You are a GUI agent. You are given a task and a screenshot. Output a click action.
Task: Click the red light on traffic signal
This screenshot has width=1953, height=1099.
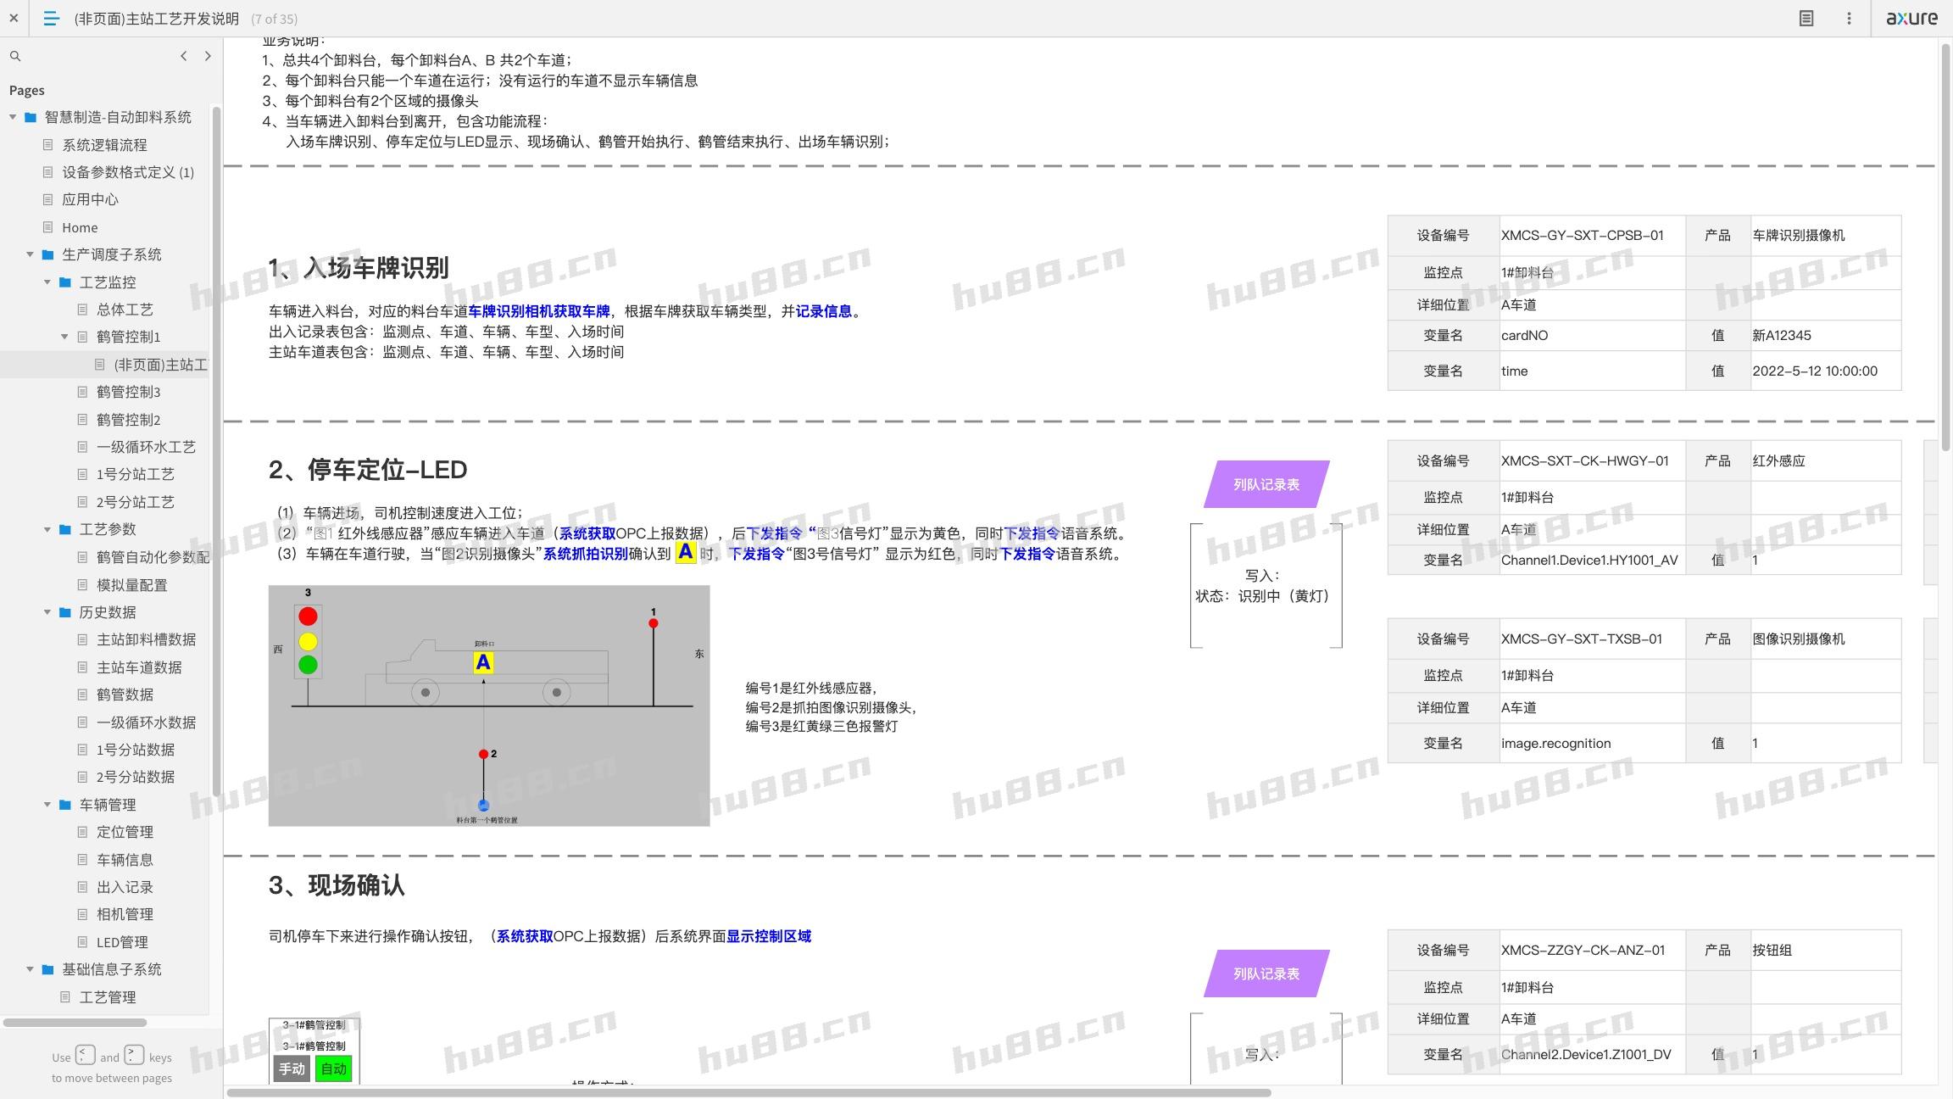[x=308, y=616]
